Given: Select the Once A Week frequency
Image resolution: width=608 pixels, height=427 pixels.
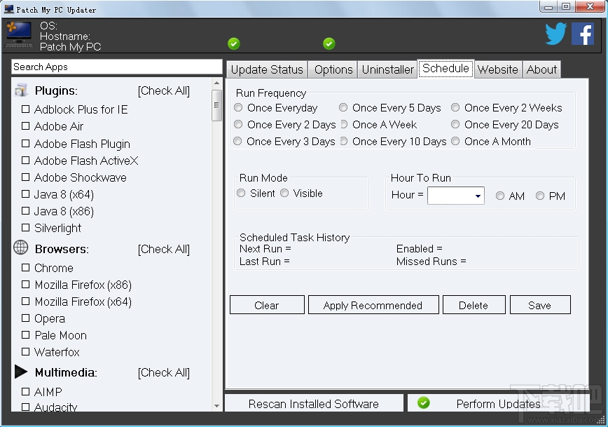Looking at the screenshot, I should pyautogui.click(x=344, y=125).
